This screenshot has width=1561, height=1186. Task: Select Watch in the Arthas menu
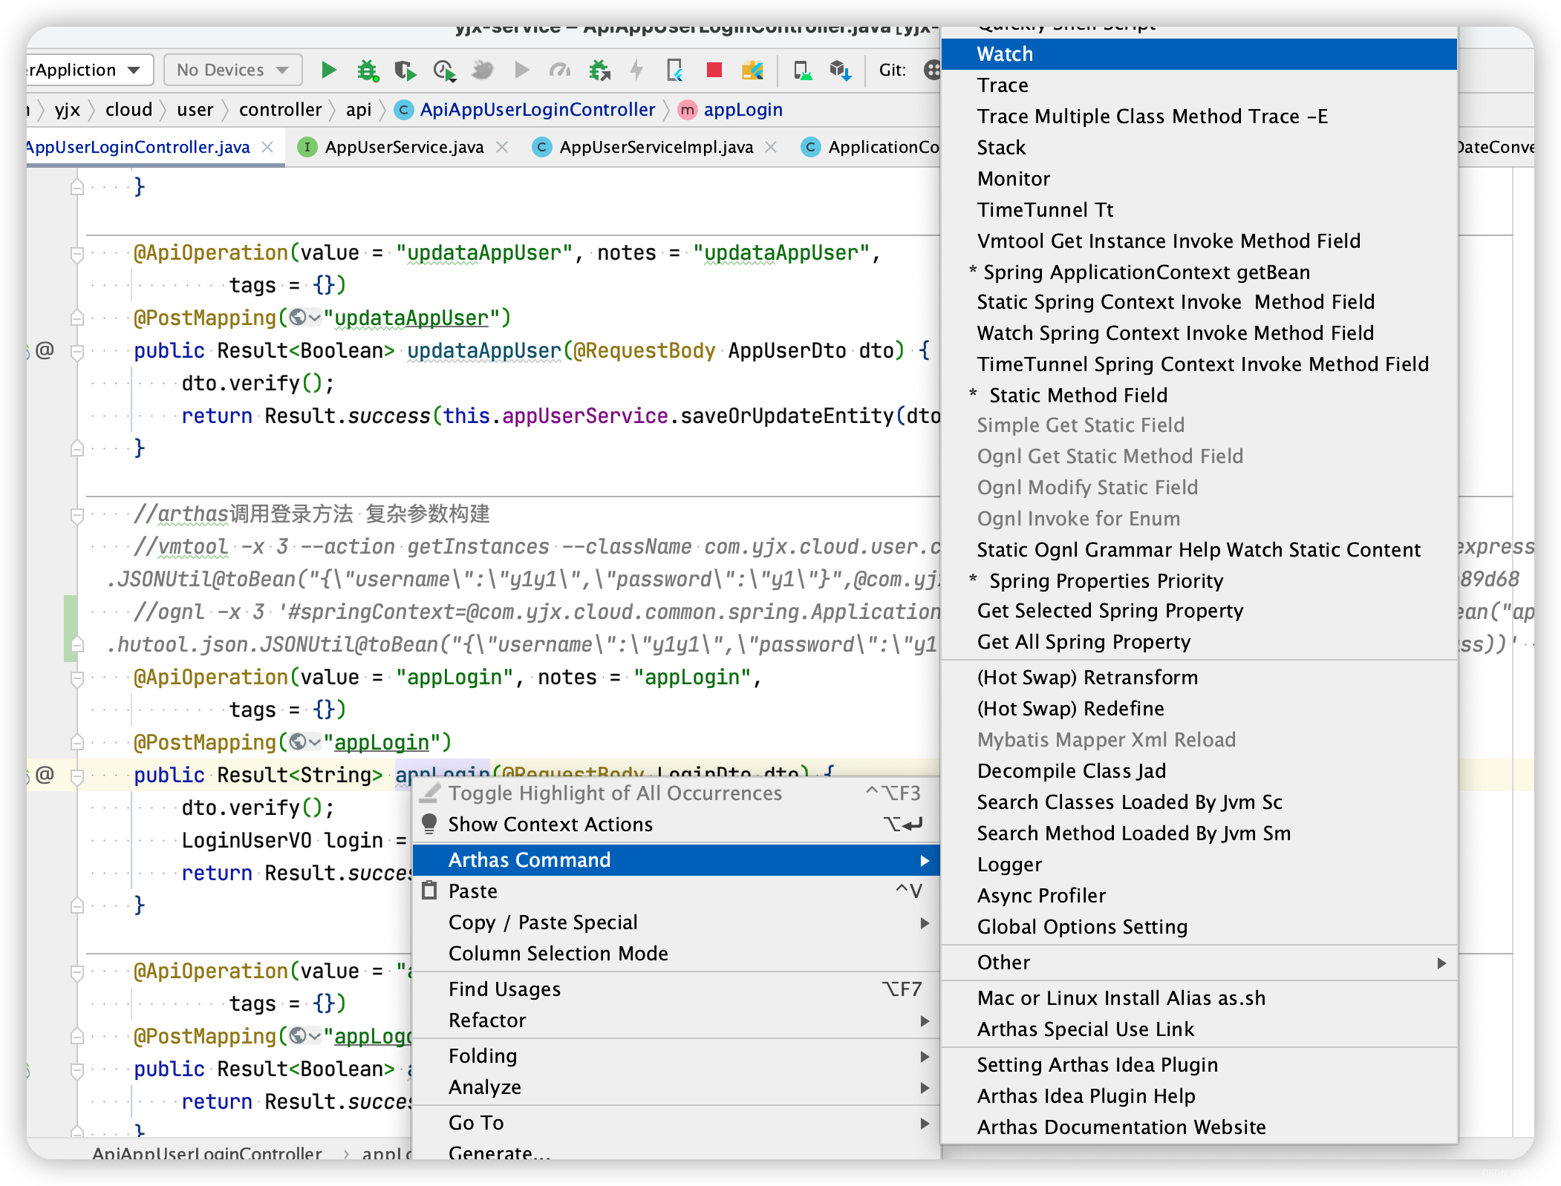point(1199,54)
